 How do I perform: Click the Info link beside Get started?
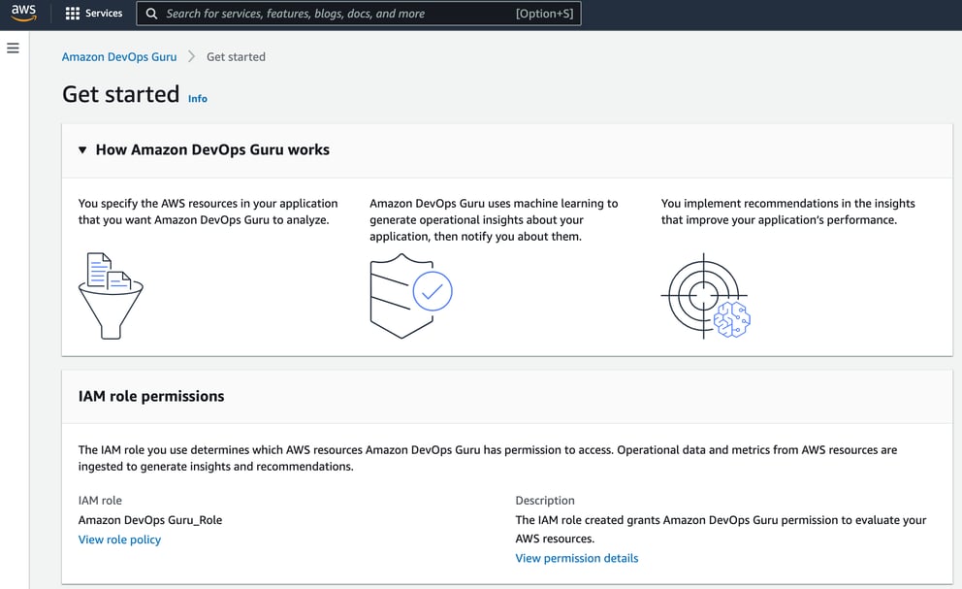197,98
